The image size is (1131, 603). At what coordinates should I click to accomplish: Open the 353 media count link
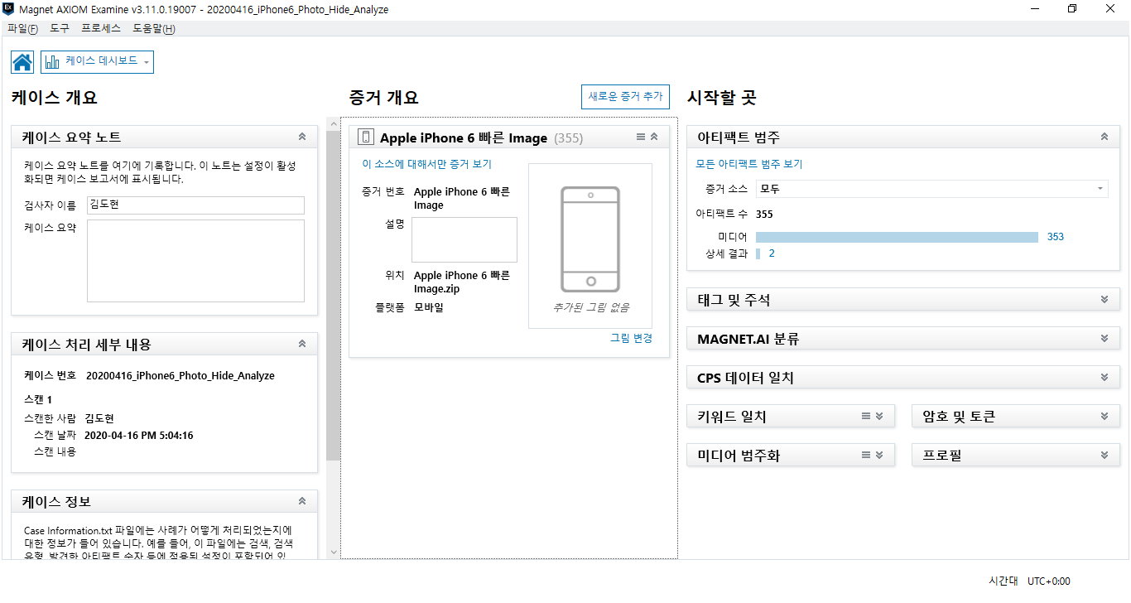1056,237
